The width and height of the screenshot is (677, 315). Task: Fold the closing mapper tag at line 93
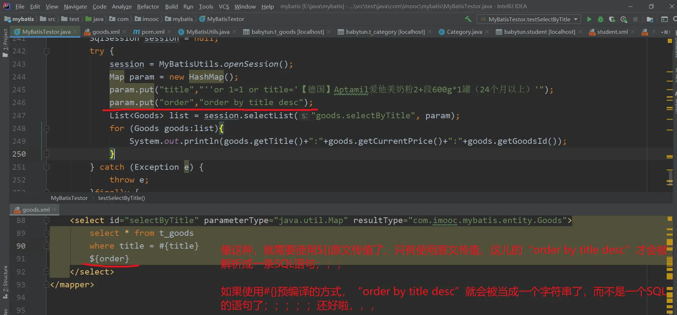tap(46, 284)
